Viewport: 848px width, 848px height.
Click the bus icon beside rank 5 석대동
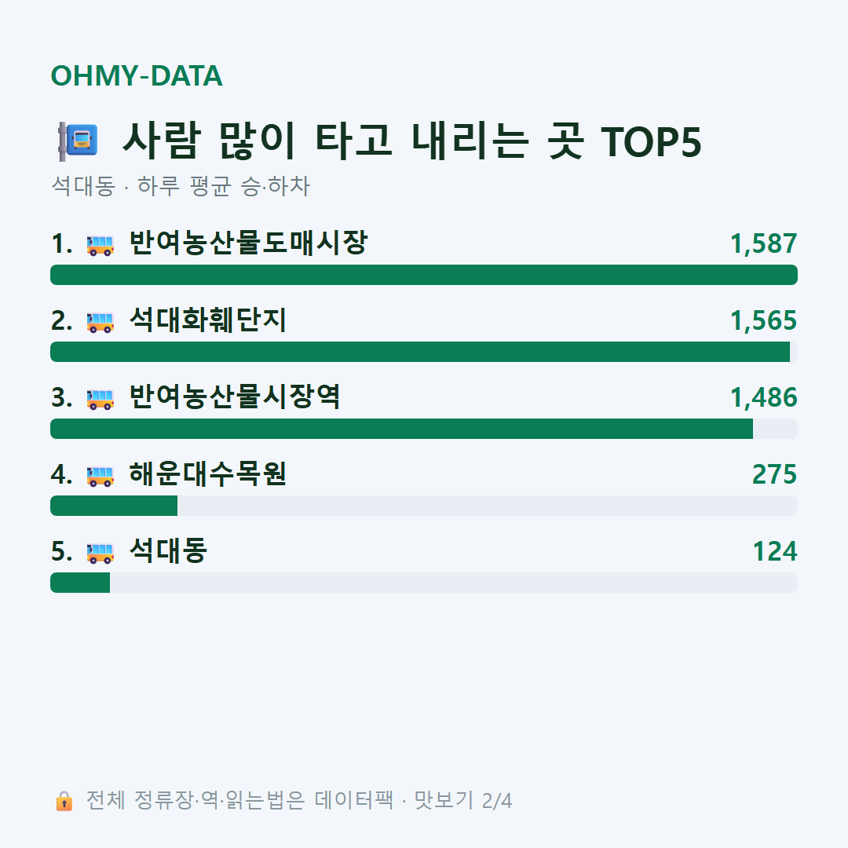coord(100,552)
